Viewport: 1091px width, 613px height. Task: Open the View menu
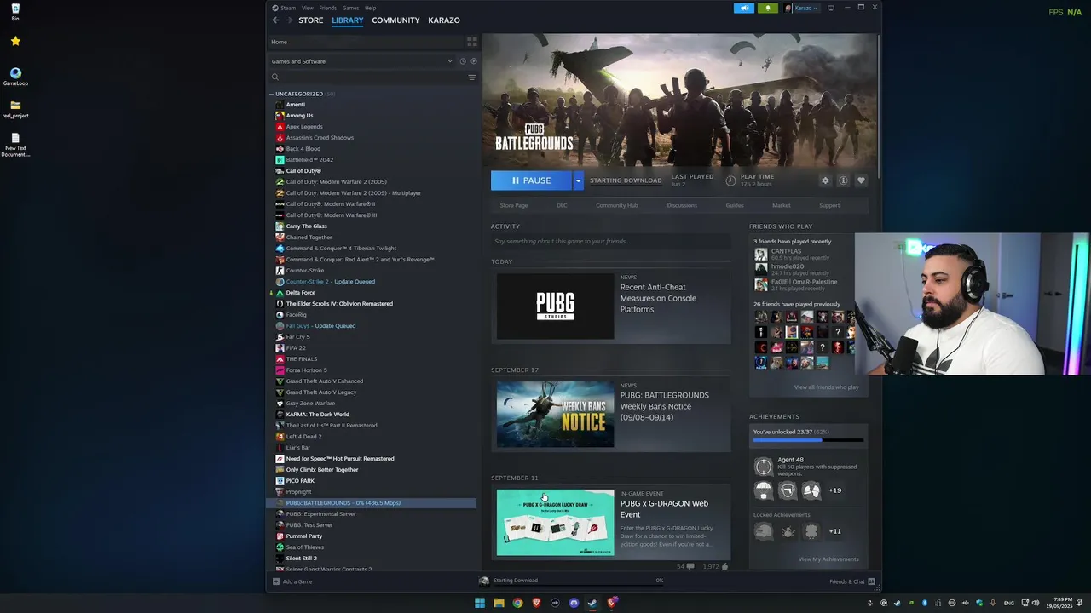click(308, 8)
